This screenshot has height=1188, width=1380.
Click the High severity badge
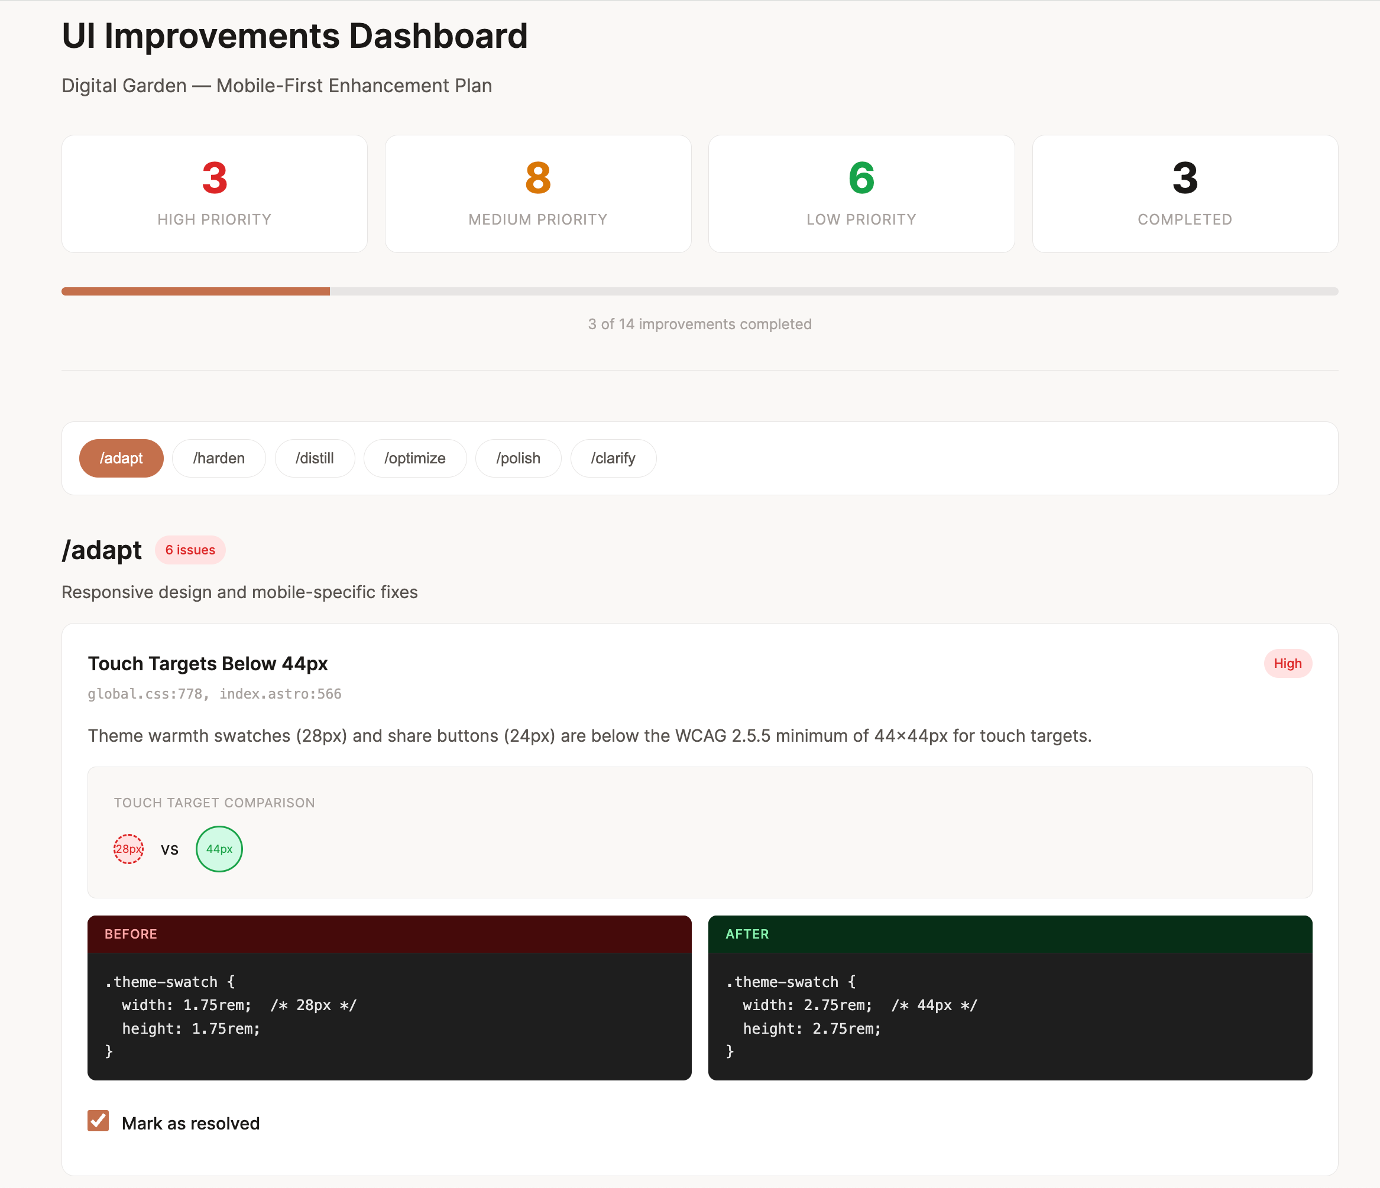[x=1287, y=663]
